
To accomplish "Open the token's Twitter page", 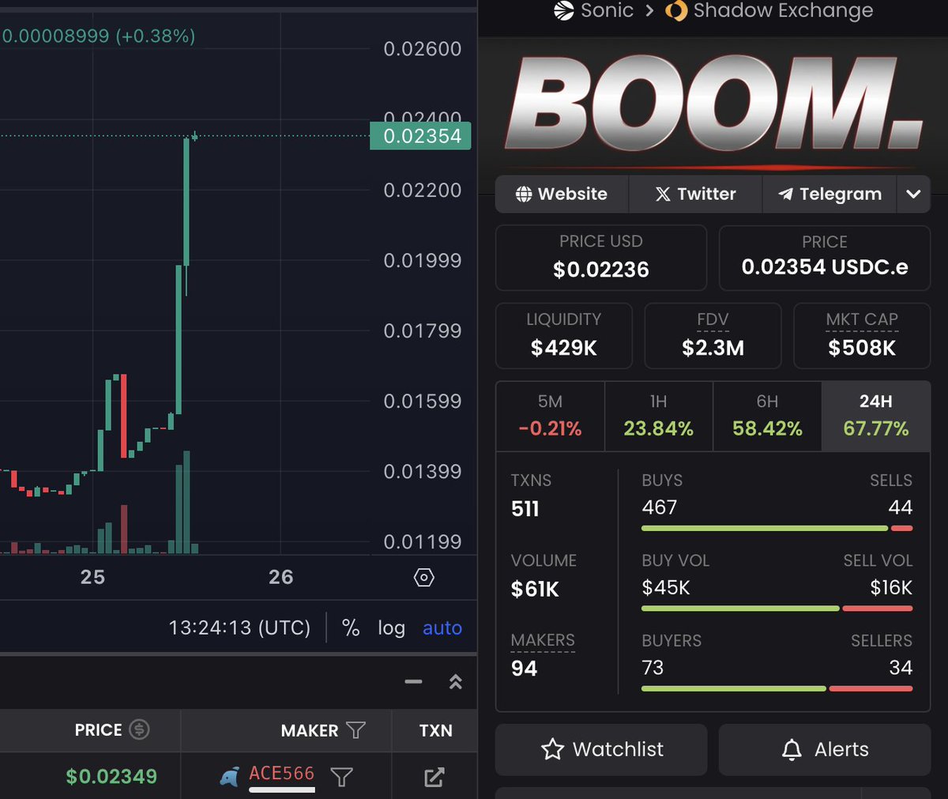I will tap(695, 194).
